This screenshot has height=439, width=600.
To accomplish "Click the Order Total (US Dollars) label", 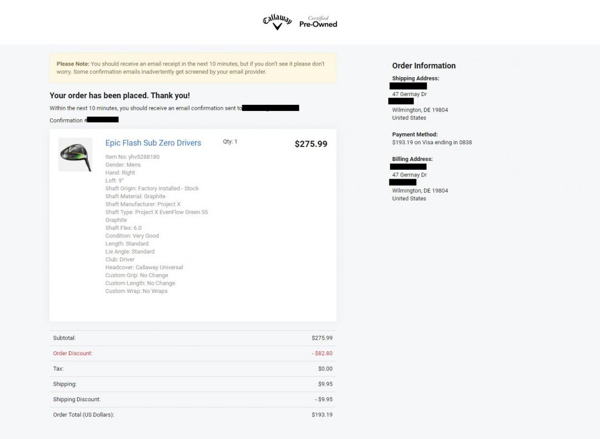I will point(83,415).
